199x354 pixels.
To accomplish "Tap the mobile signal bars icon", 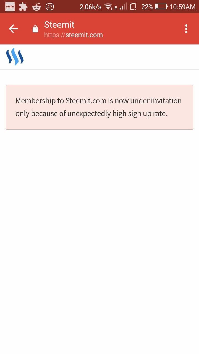I will pos(123,7).
